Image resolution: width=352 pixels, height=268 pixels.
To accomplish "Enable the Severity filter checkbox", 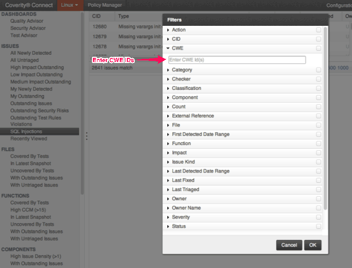I will [x=318, y=217].
